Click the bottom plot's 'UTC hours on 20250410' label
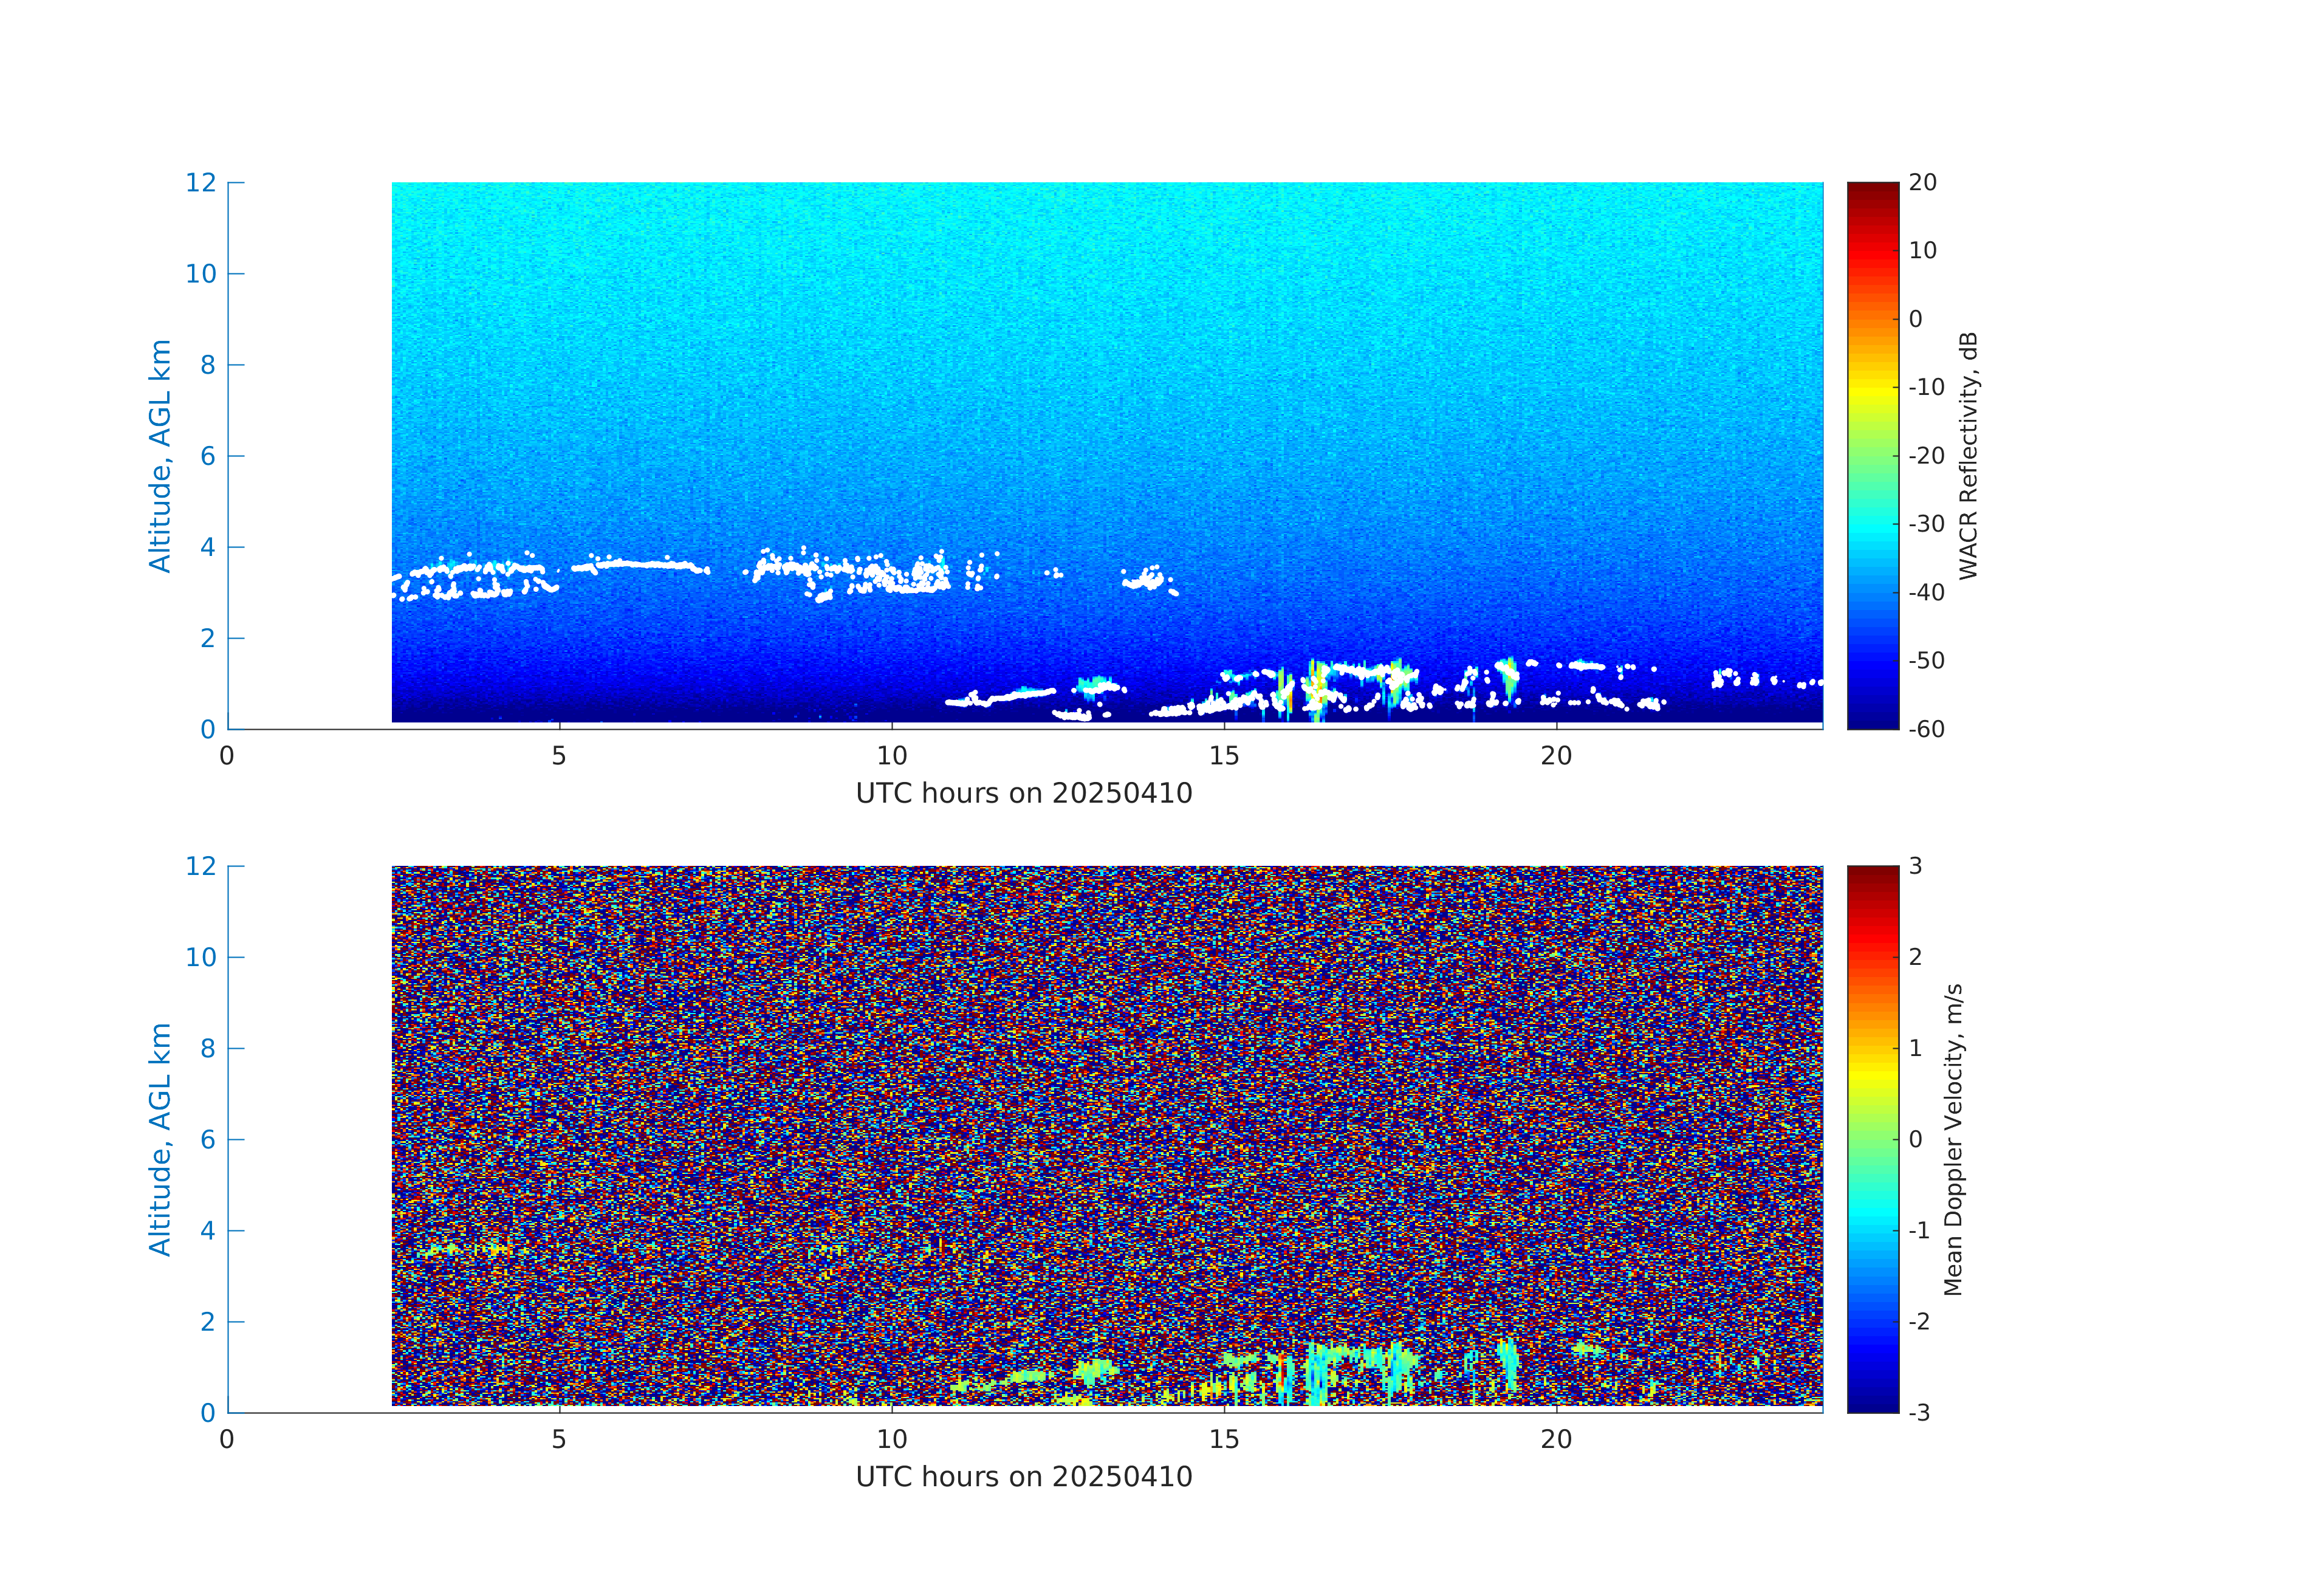 point(1024,1477)
